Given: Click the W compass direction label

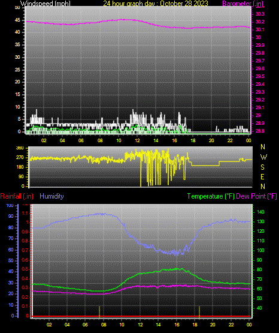Looking at the screenshot, I should (263, 157).
